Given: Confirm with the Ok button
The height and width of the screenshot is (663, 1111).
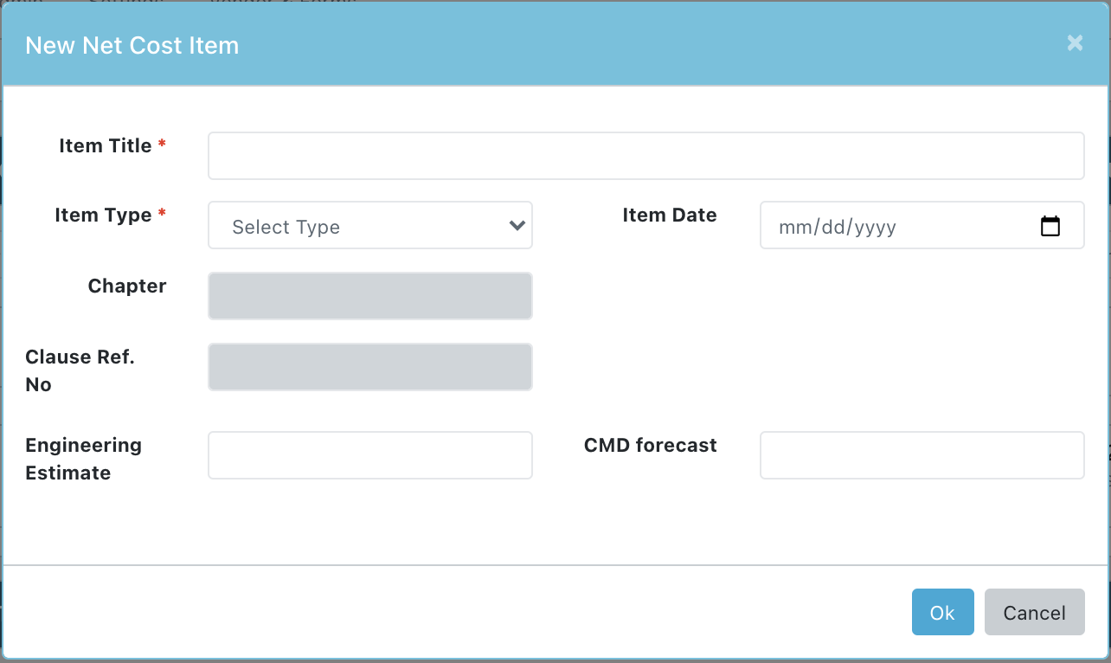Looking at the screenshot, I should [x=943, y=613].
